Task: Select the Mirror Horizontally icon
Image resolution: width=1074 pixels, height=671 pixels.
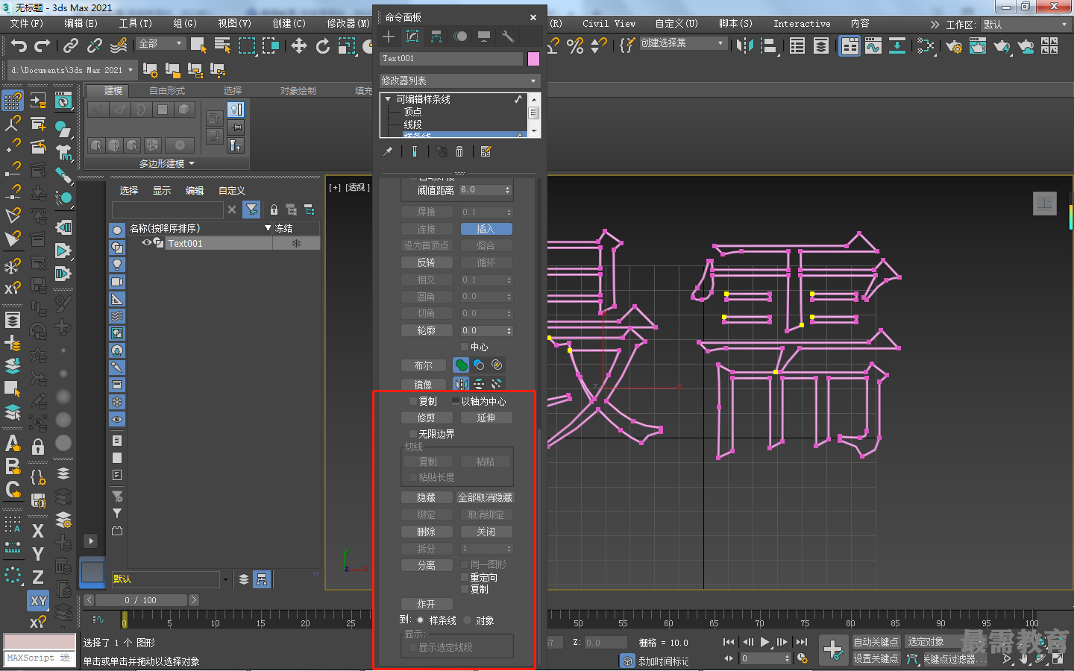Action: pos(461,384)
